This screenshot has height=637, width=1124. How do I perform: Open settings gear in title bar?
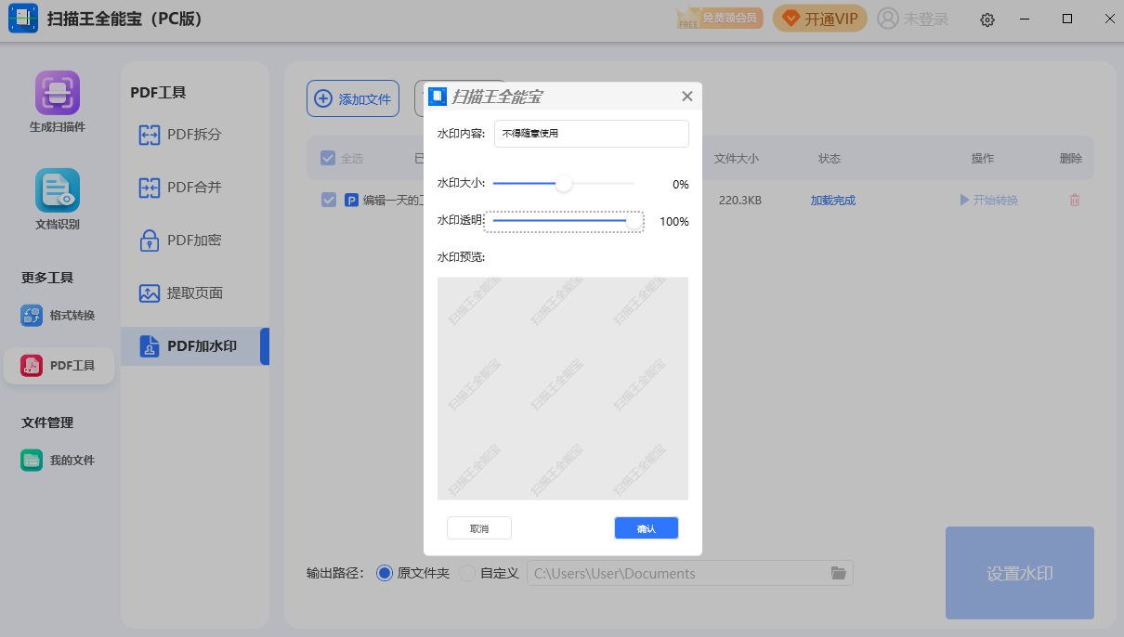click(987, 19)
